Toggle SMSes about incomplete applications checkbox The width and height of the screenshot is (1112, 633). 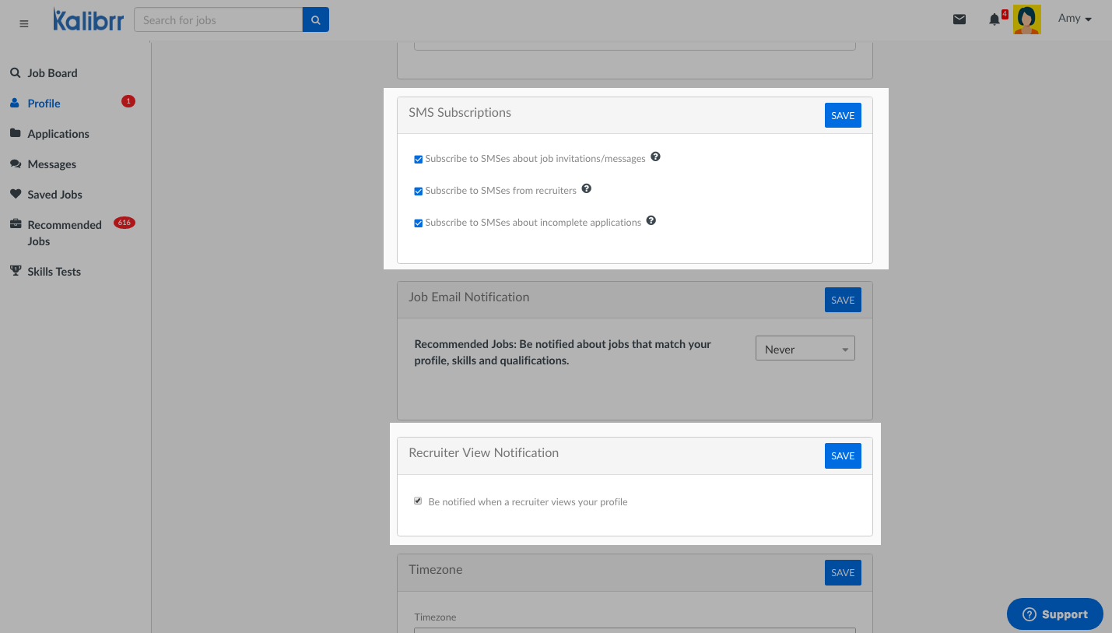pyautogui.click(x=419, y=223)
